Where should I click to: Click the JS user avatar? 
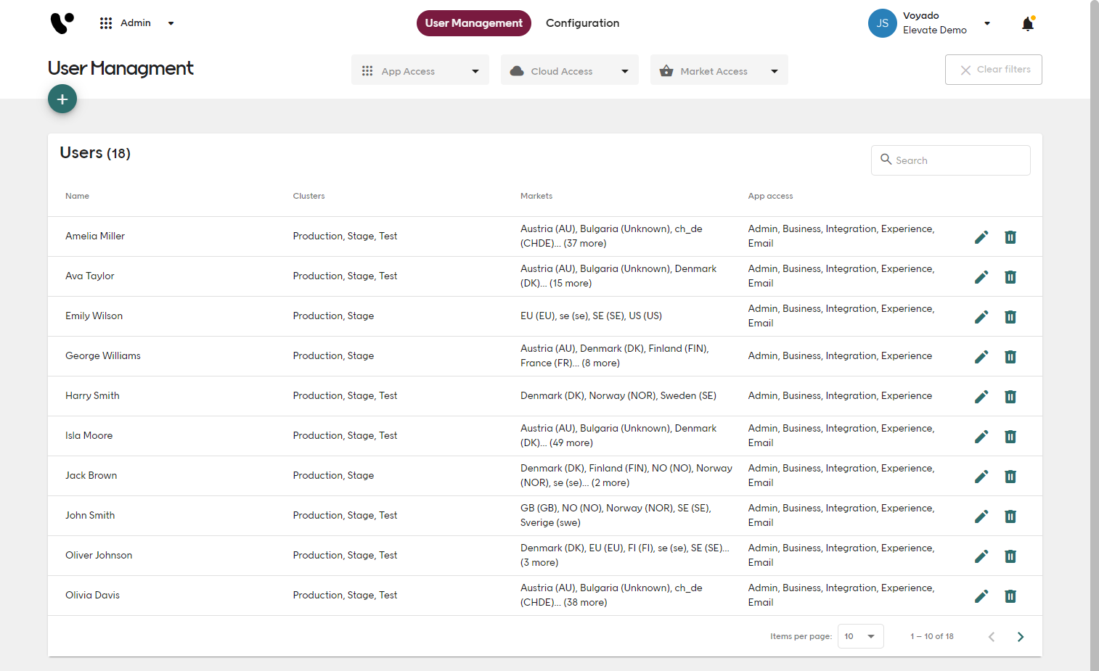(883, 23)
